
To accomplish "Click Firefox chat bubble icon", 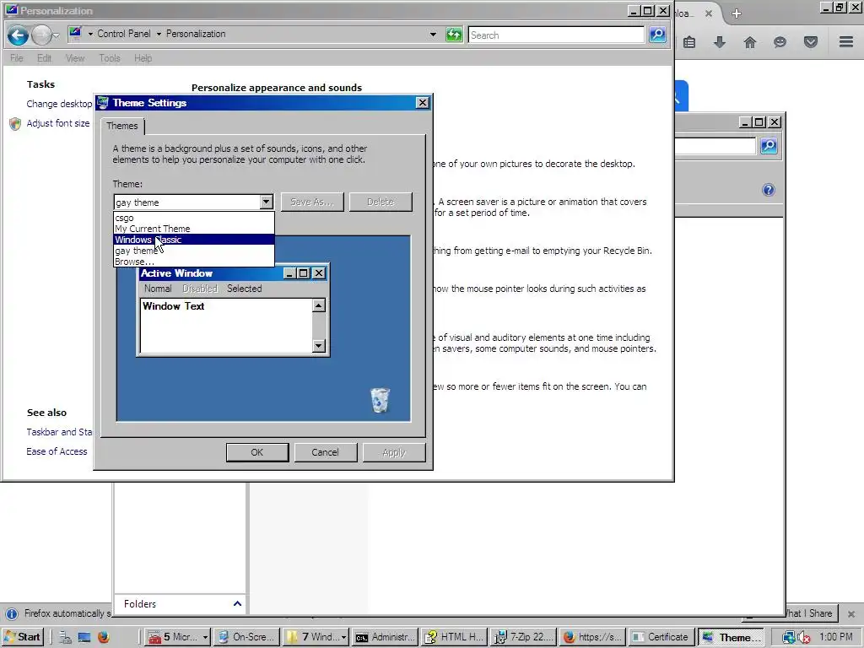I will (x=780, y=42).
